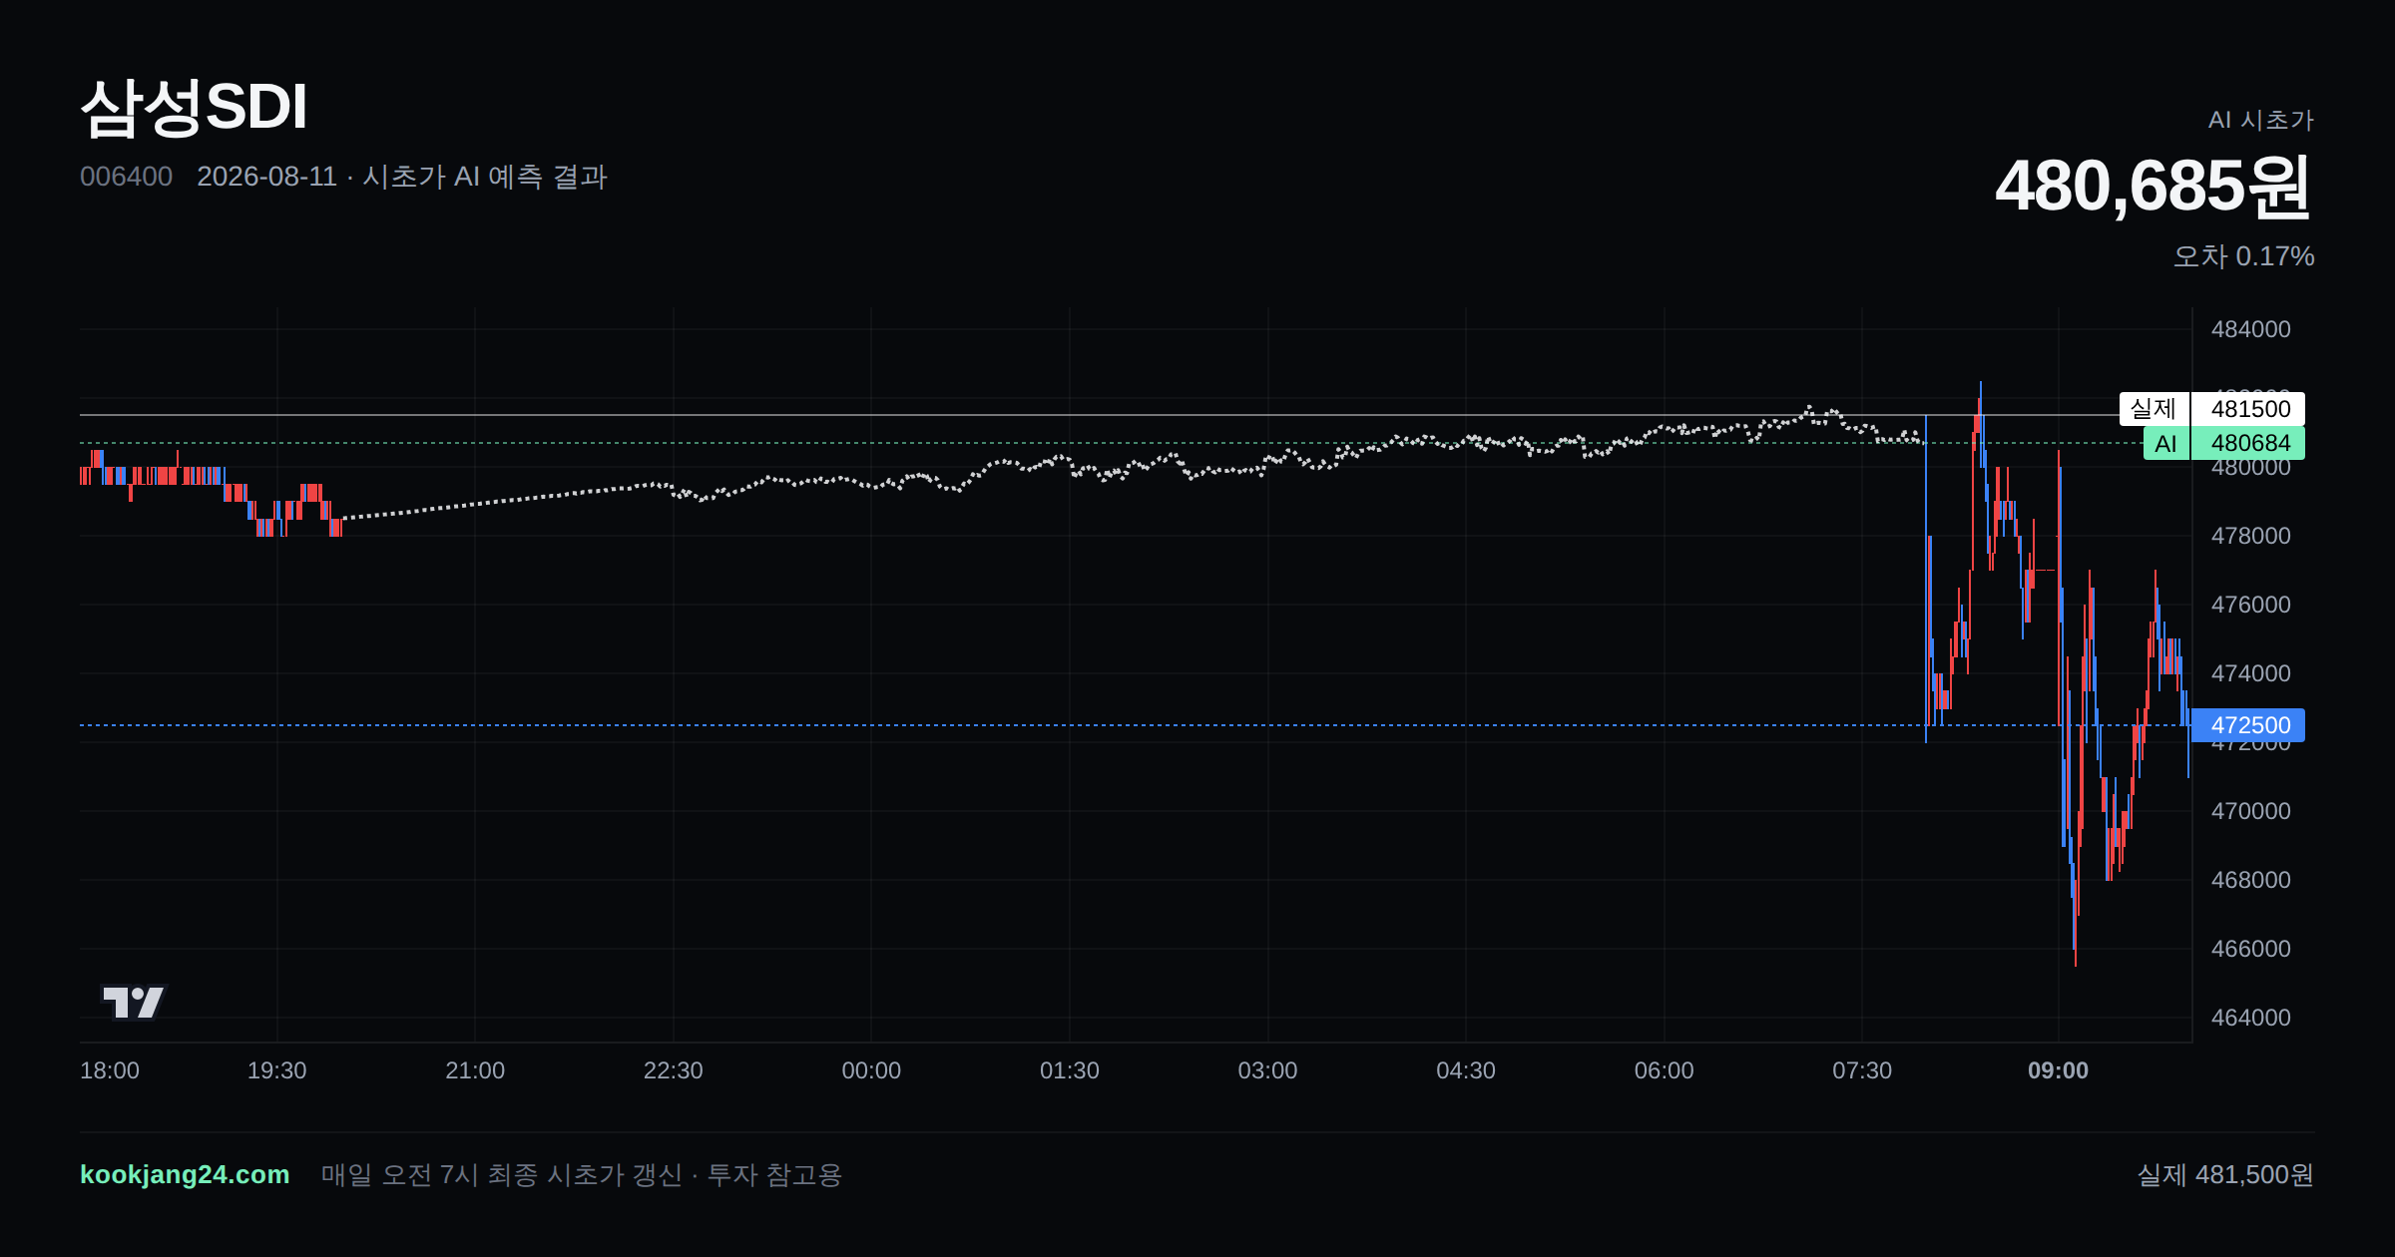Click the 466000 price axis label
Viewport: 2395px width, 1257px height.
pos(2250,949)
